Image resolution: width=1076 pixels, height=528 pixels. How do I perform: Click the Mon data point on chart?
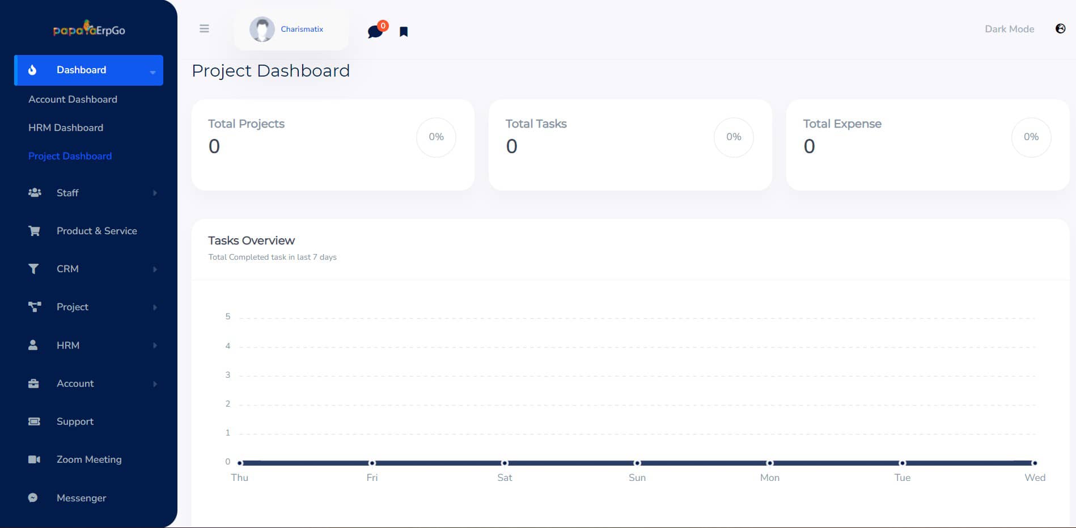tap(770, 463)
